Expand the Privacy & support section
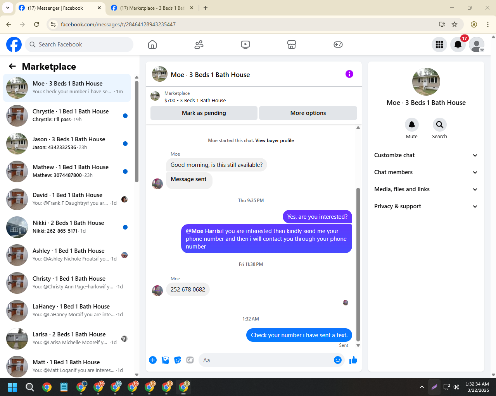496x396 pixels. 426,206
